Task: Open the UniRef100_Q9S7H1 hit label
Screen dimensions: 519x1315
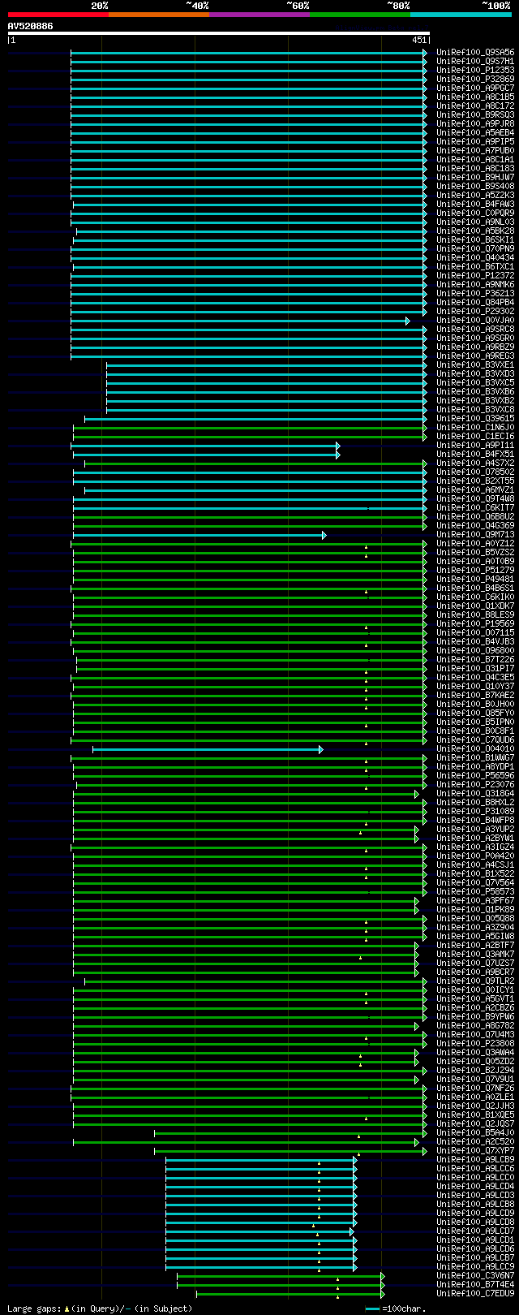Action: (x=475, y=61)
